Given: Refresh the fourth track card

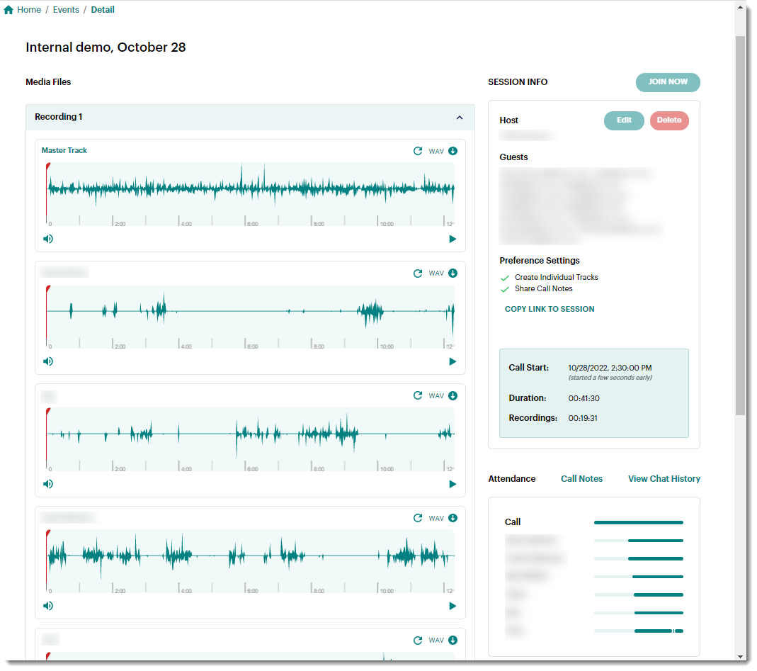Looking at the screenshot, I should pyautogui.click(x=418, y=519).
